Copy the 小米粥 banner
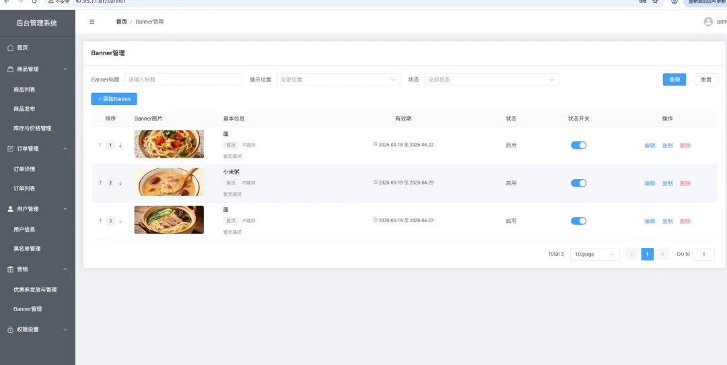Viewport: 727px width, 365px height. coord(667,183)
